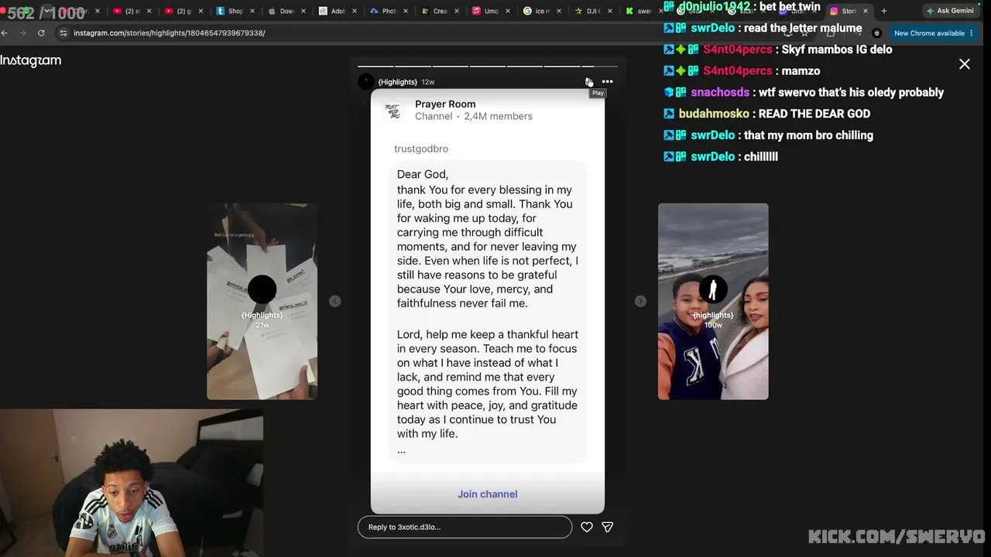
Task: Open the story more options menu
Action: click(608, 81)
